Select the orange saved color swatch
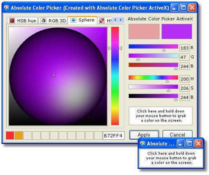This screenshot has height=175, width=209. (19, 135)
